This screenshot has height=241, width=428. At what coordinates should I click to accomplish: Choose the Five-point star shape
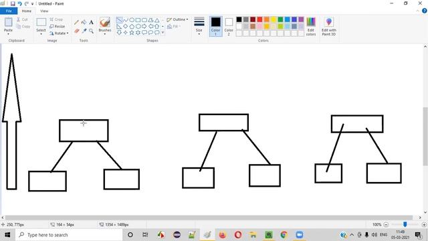(x=132, y=33)
